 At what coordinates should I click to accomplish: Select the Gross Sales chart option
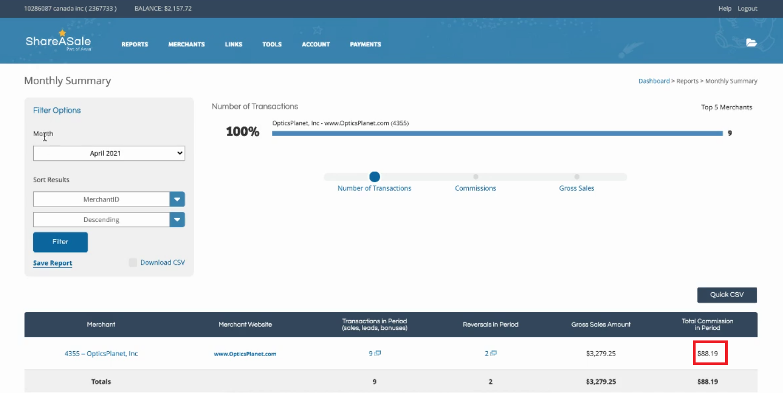tap(577, 177)
